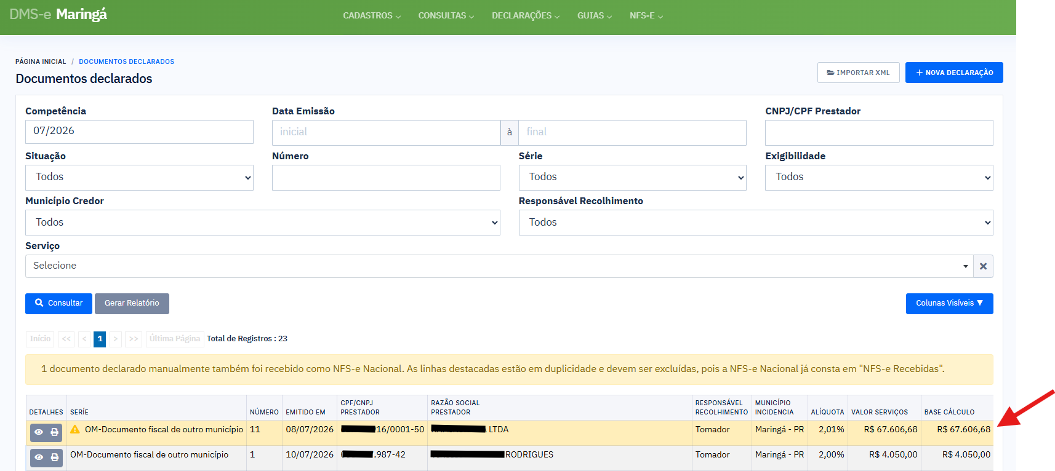
Task: Open the NFS-E menu
Action: pos(646,16)
